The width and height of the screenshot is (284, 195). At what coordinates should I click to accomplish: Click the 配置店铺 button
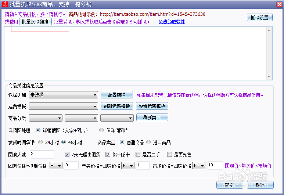[116, 95]
